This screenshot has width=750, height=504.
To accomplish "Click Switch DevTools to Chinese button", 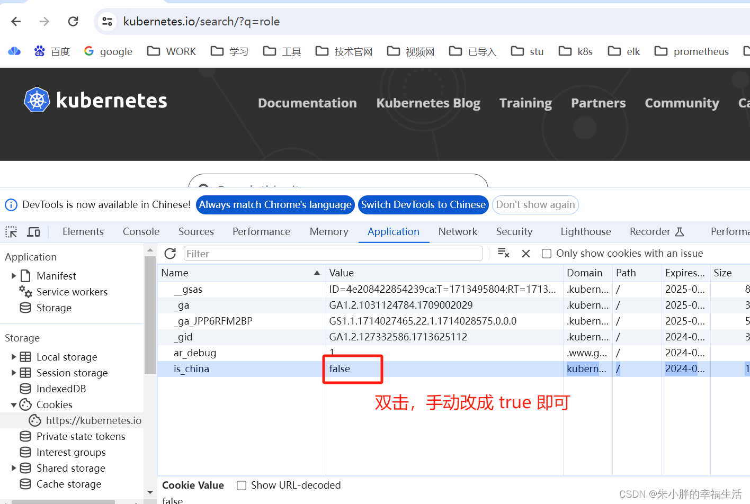I will point(423,205).
